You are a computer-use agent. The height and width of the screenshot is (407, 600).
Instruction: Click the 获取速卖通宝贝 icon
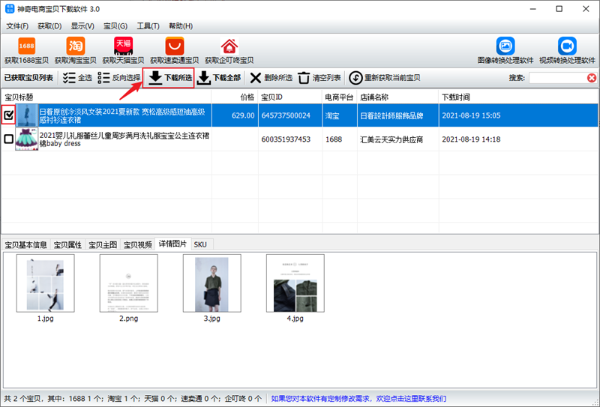coord(175,46)
